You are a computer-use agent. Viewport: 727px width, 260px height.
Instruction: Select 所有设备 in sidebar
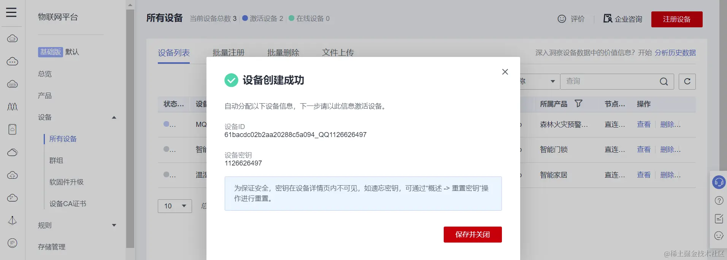[63, 139]
